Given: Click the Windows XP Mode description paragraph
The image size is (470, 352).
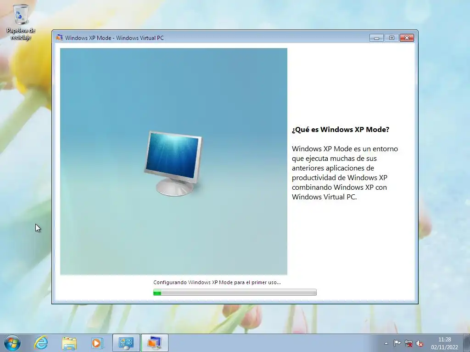Looking at the screenshot, I should [345, 173].
